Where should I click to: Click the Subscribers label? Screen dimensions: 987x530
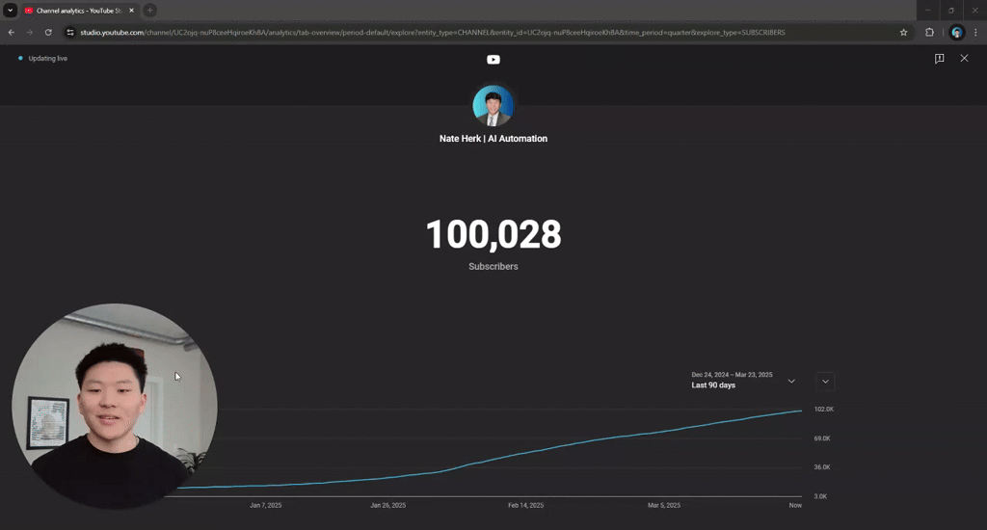click(x=493, y=266)
